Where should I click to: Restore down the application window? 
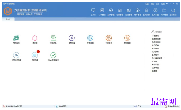173,4
